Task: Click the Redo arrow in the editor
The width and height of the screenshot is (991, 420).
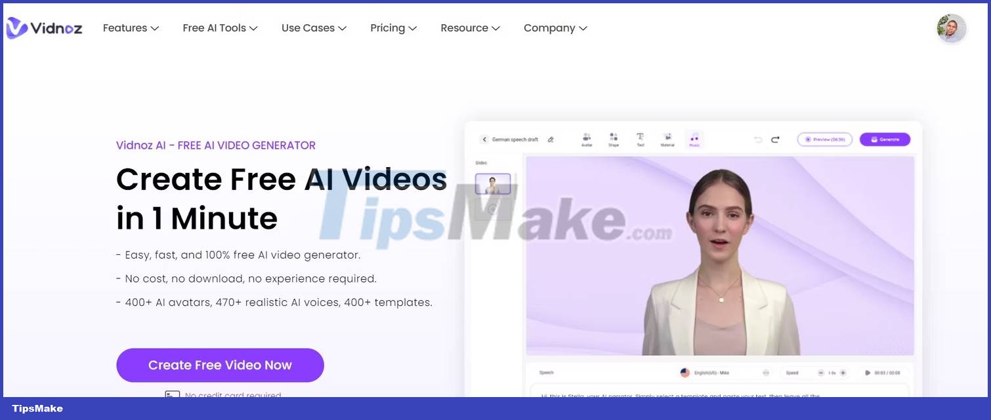Action: pyautogui.click(x=775, y=139)
